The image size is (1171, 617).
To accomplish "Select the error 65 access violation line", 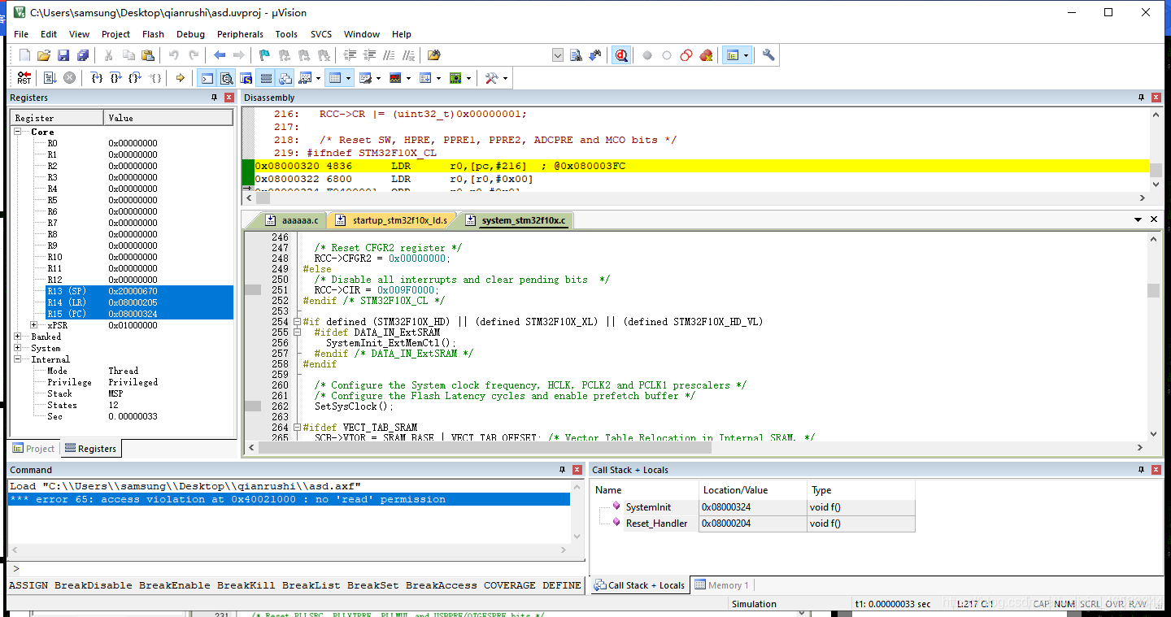I will pyautogui.click(x=289, y=499).
